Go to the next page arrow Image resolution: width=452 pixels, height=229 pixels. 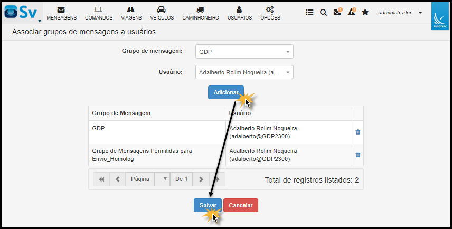point(201,179)
